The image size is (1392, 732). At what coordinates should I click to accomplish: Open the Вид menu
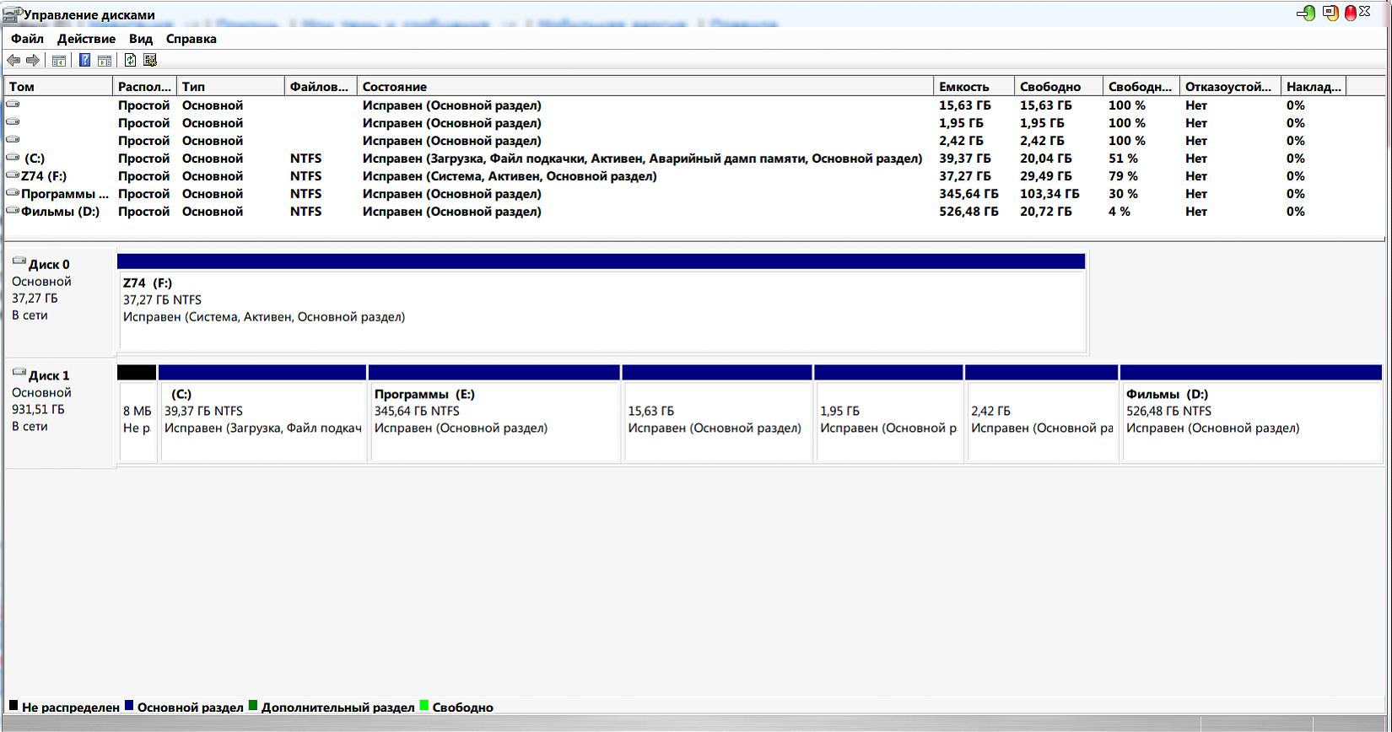tap(141, 39)
